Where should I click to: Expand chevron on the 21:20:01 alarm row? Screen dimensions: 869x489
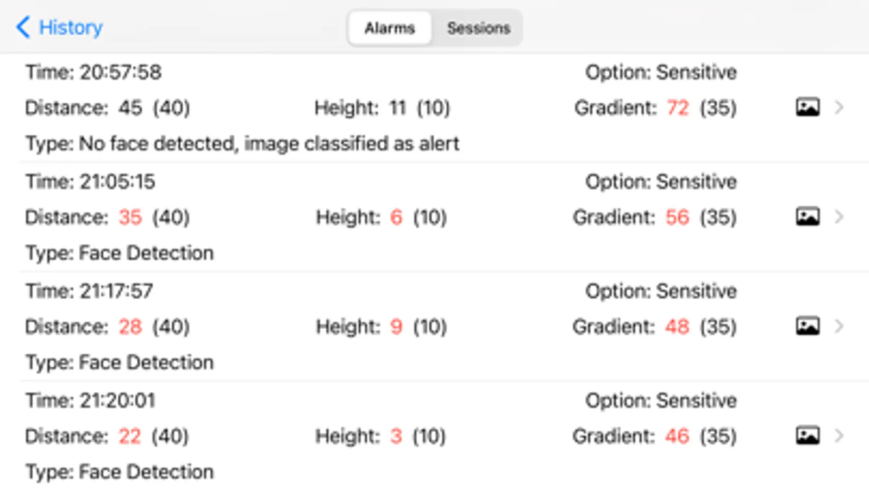tap(839, 435)
